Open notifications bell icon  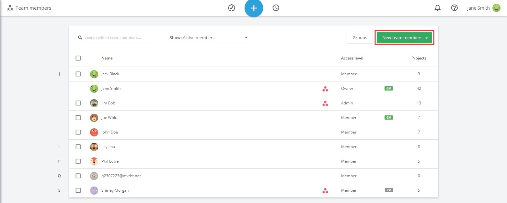[437, 8]
